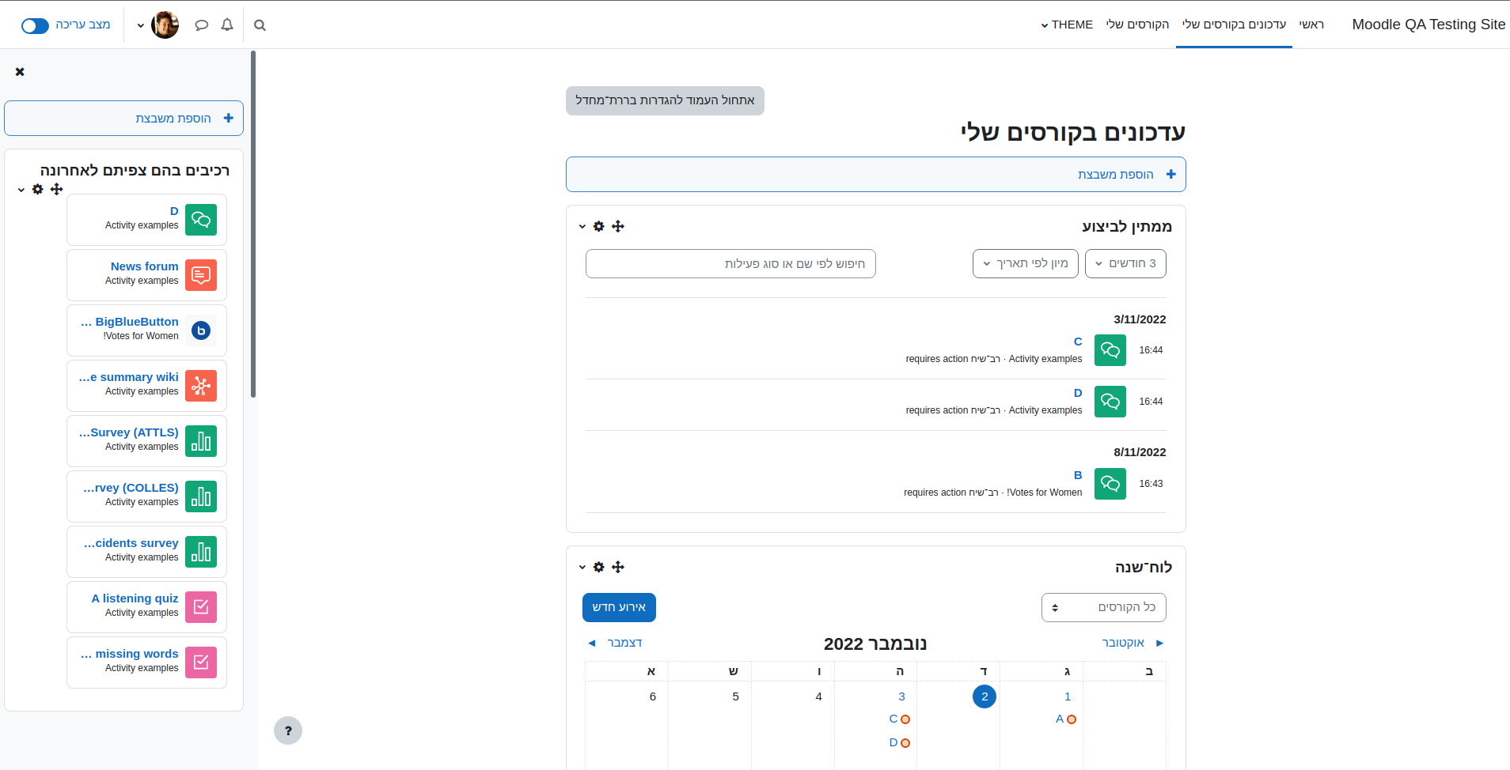The width and height of the screenshot is (1510, 770).
Task: Open timeline item B link
Action: (1078, 475)
